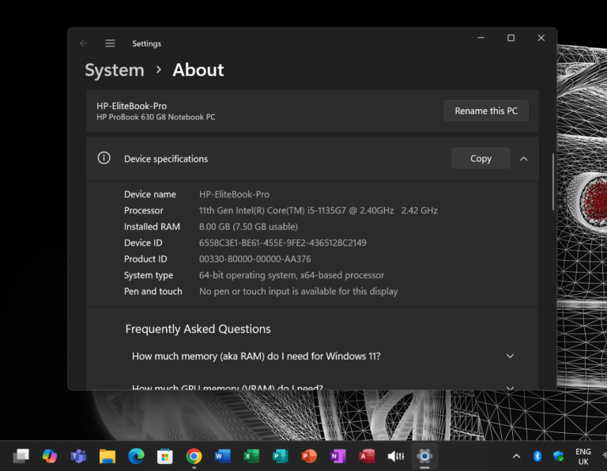Click the ENG UK language indicator
The width and height of the screenshot is (607, 471).
[582, 456]
